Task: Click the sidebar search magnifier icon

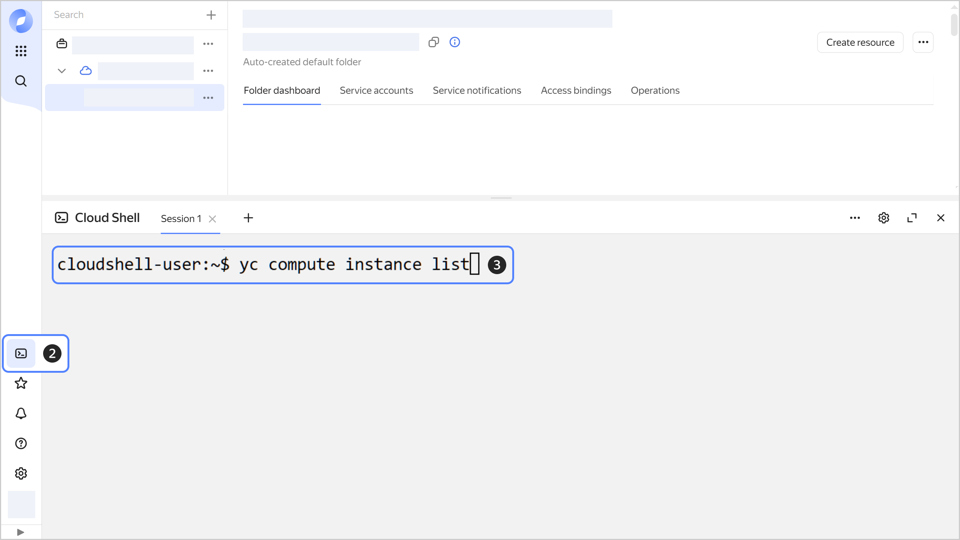Action: click(21, 81)
